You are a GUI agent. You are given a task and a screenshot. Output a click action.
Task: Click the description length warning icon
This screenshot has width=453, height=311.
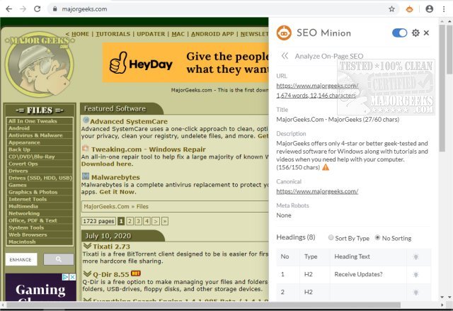(326, 167)
